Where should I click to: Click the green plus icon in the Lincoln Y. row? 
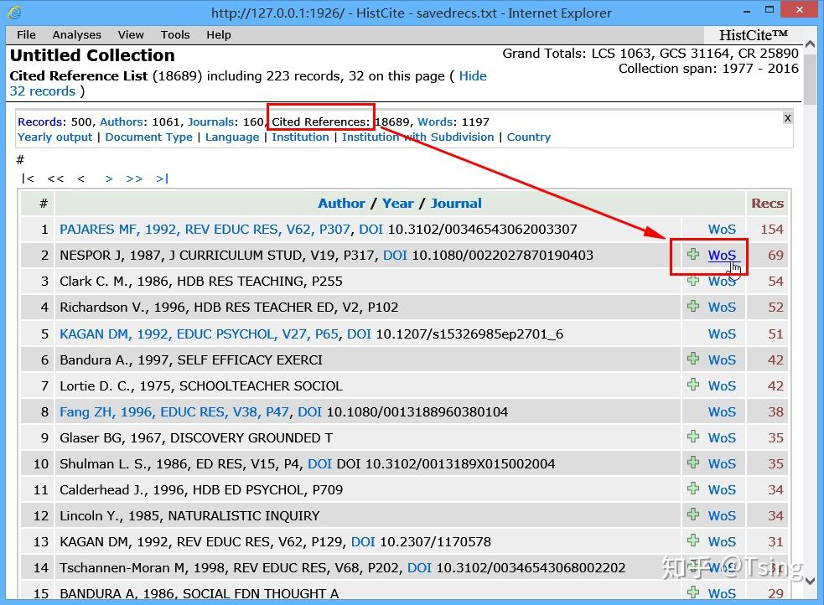(x=693, y=515)
